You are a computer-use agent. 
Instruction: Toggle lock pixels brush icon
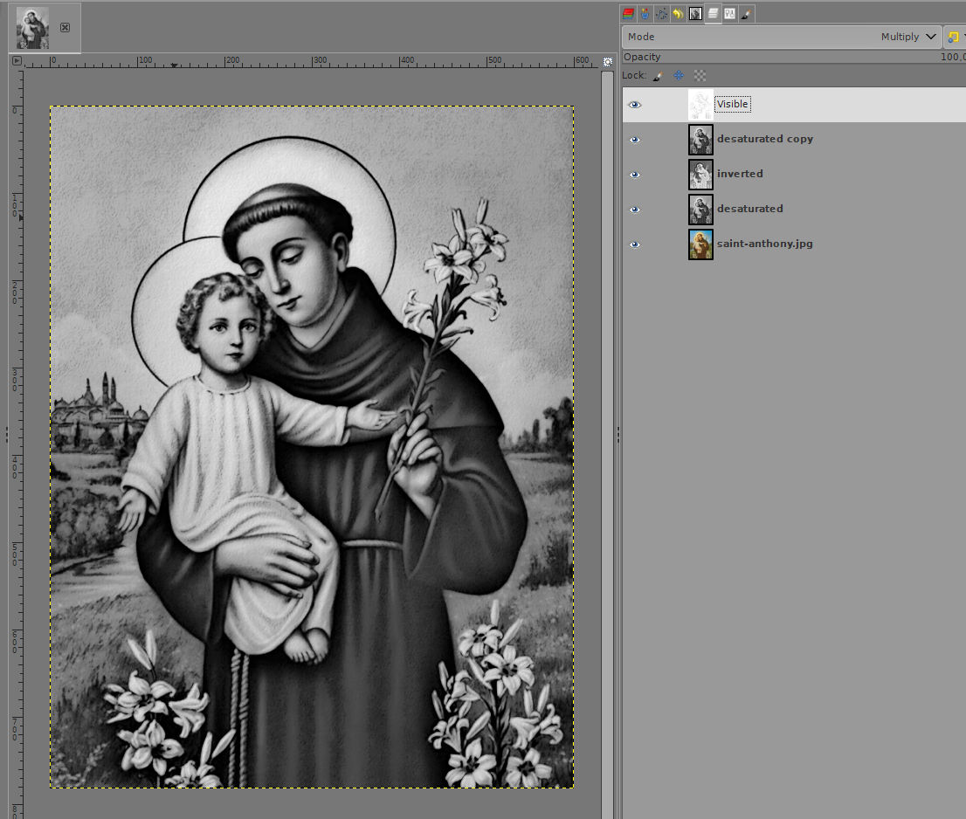658,76
